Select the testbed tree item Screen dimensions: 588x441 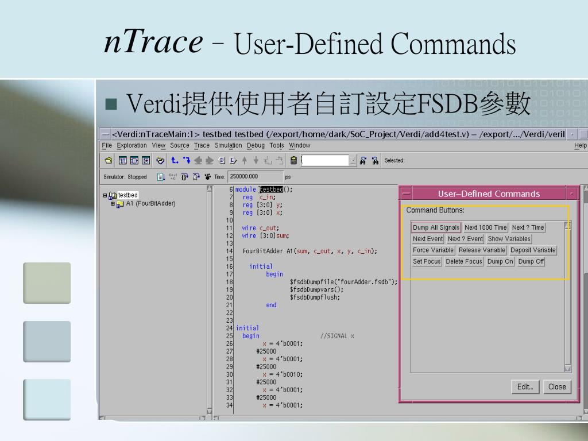[128, 195]
